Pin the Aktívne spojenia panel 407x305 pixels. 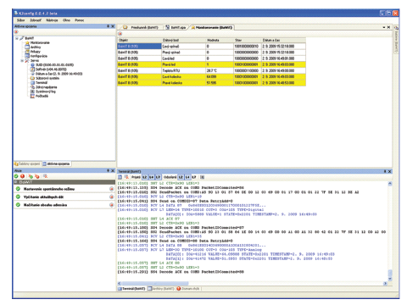click(108, 26)
